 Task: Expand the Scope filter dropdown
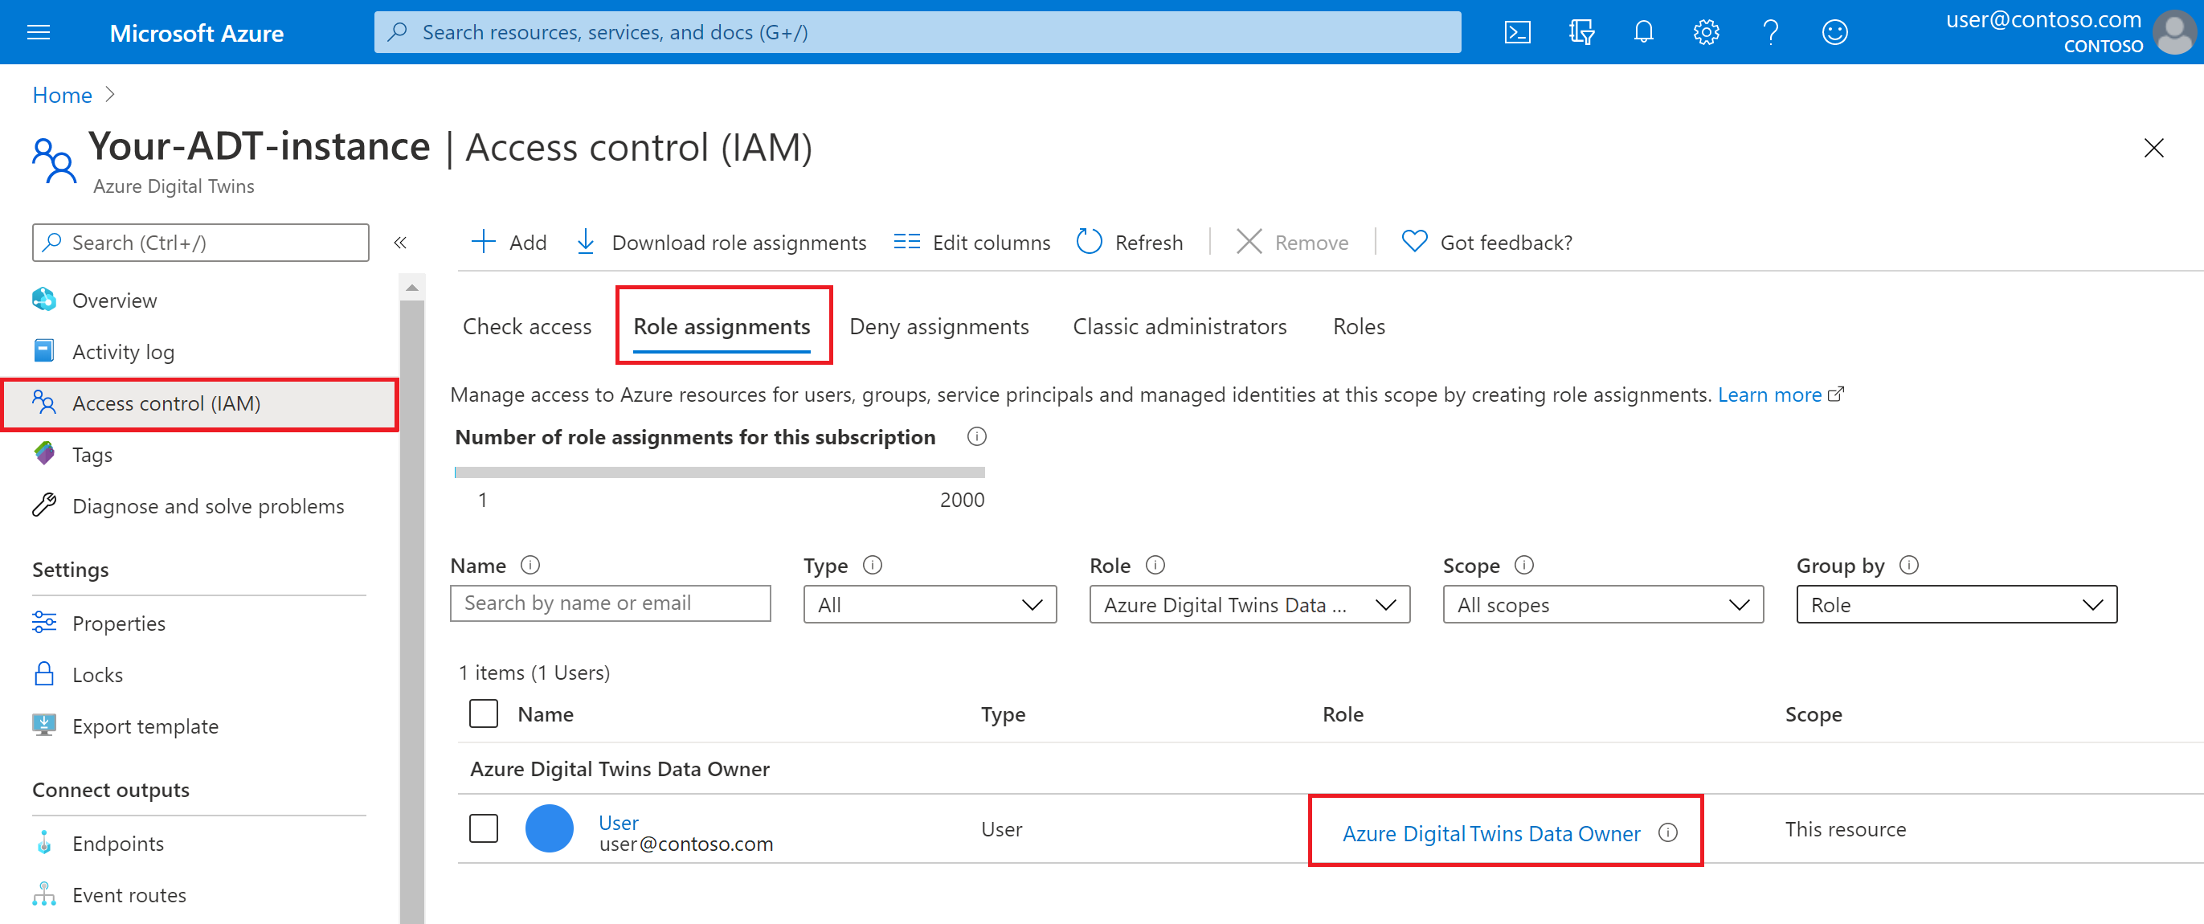pyautogui.click(x=1602, y=605)
